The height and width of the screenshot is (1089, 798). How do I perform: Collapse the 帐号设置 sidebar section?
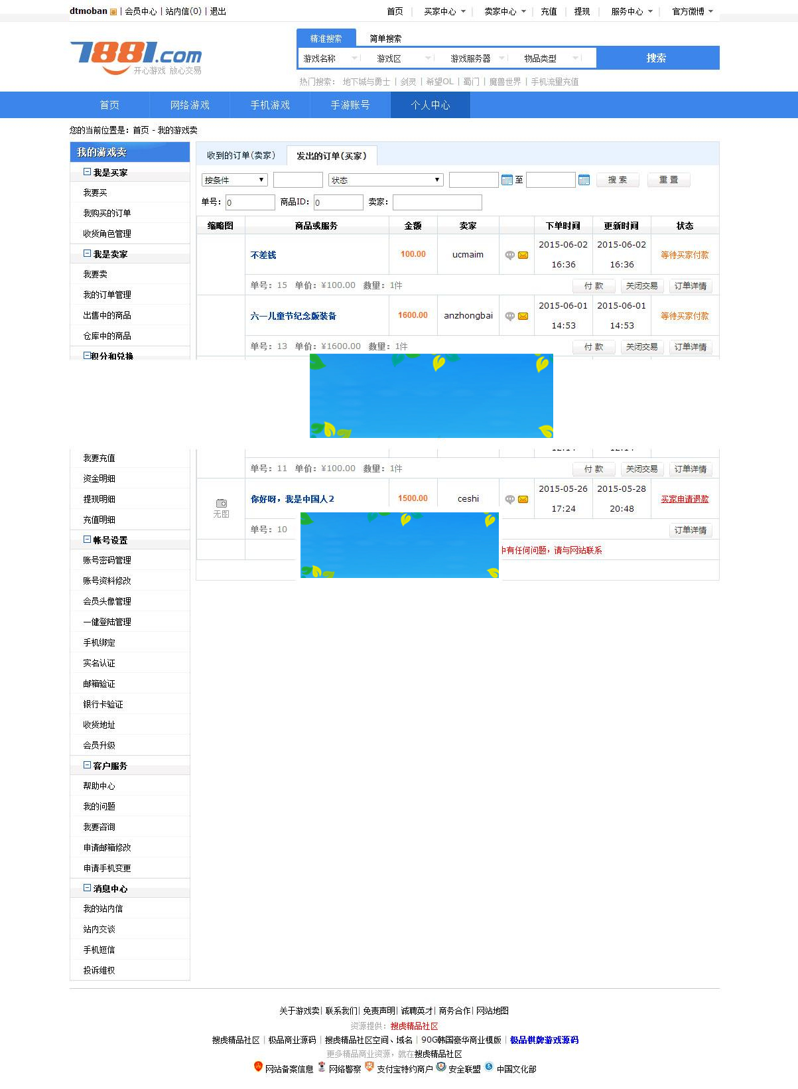[87, 540]
